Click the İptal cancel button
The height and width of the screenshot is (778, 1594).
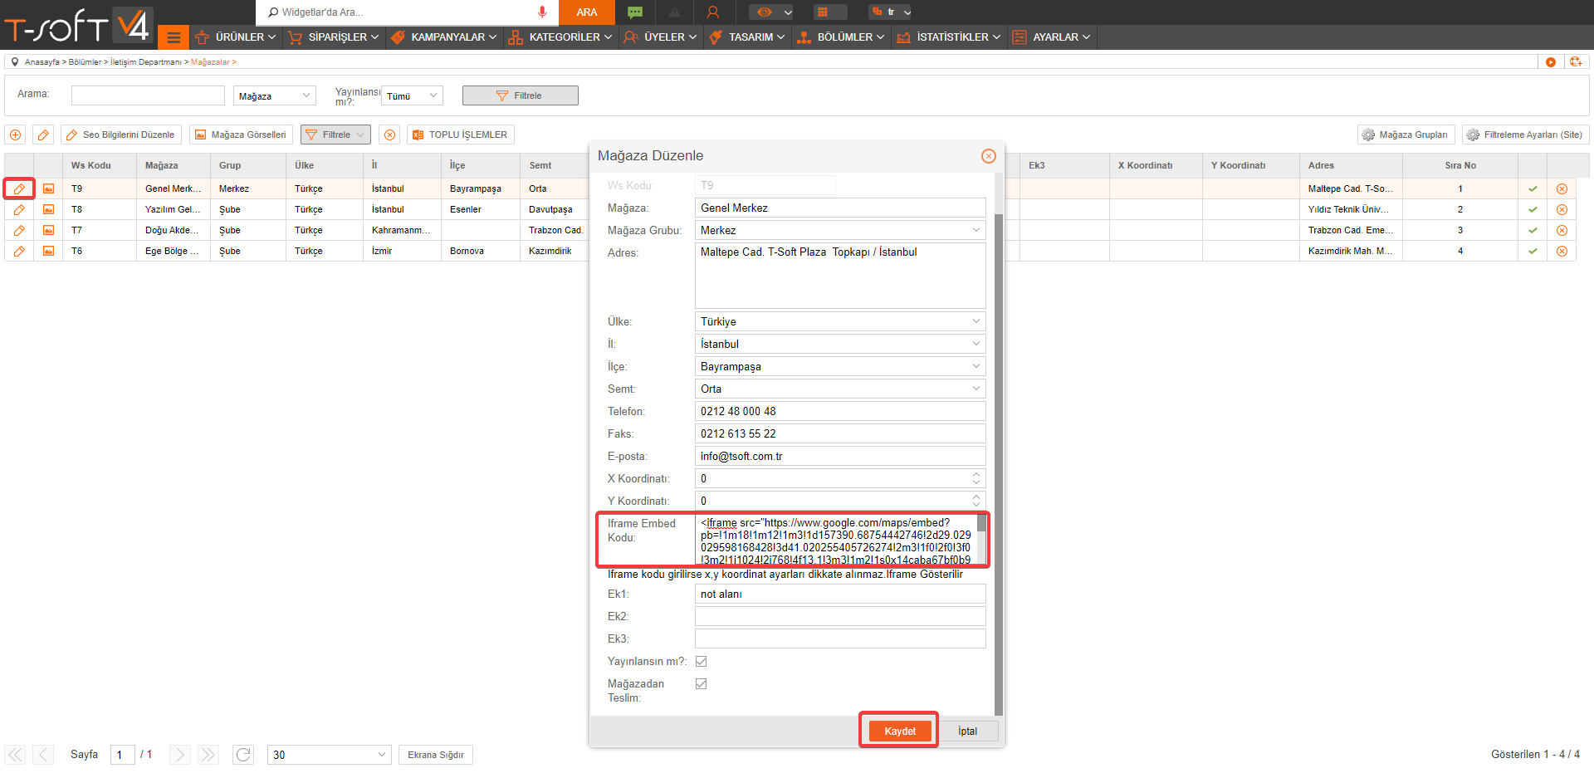967,731
